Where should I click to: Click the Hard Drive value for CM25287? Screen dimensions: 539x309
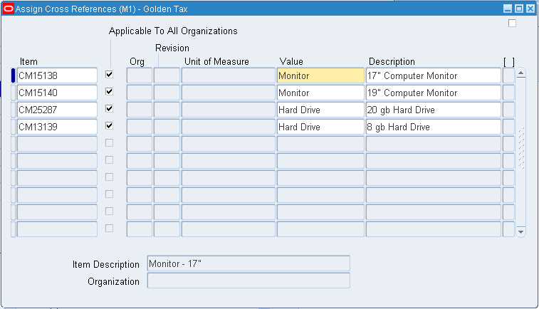point(320,110)
